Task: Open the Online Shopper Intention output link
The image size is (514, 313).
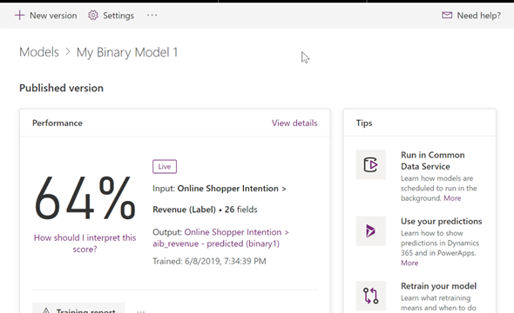Action: 236,232
